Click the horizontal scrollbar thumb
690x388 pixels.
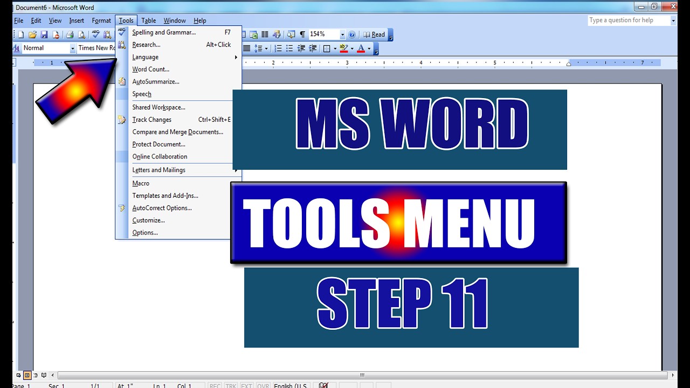(363, 375)
